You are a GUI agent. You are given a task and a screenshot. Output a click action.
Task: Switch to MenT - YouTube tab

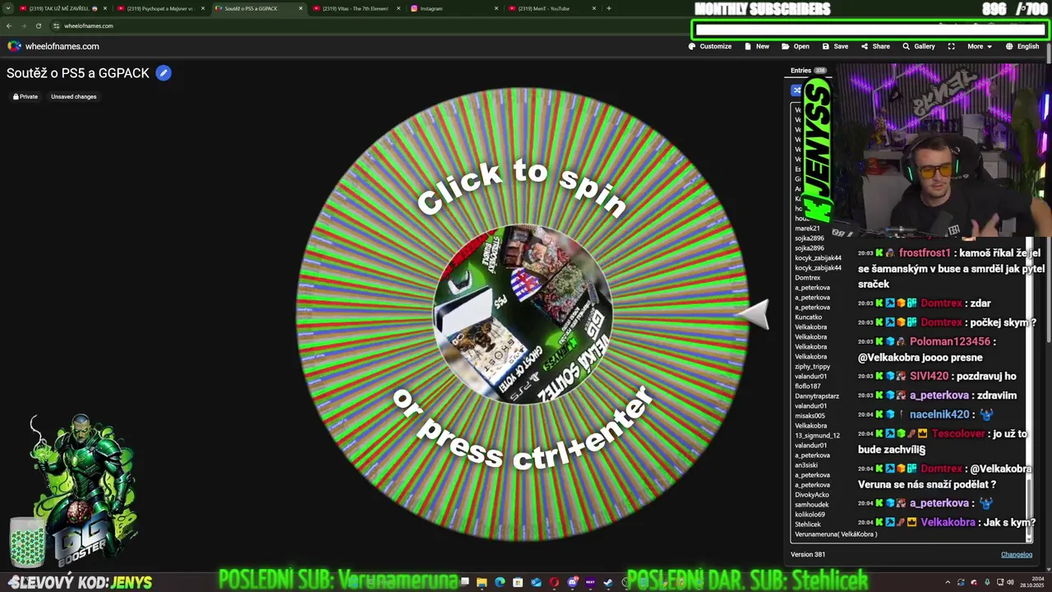551,8
